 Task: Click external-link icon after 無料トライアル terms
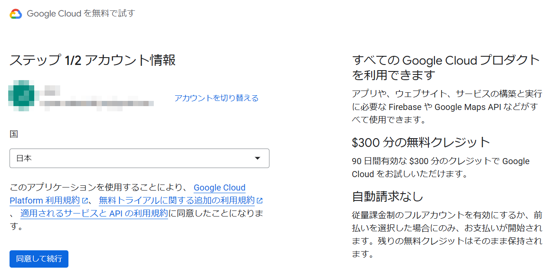coord(260,201)
